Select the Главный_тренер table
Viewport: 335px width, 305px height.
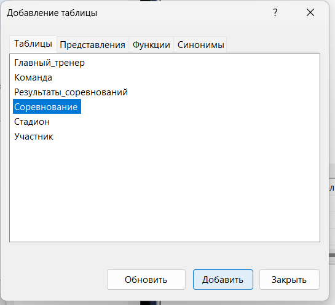[x=49, y=63]
